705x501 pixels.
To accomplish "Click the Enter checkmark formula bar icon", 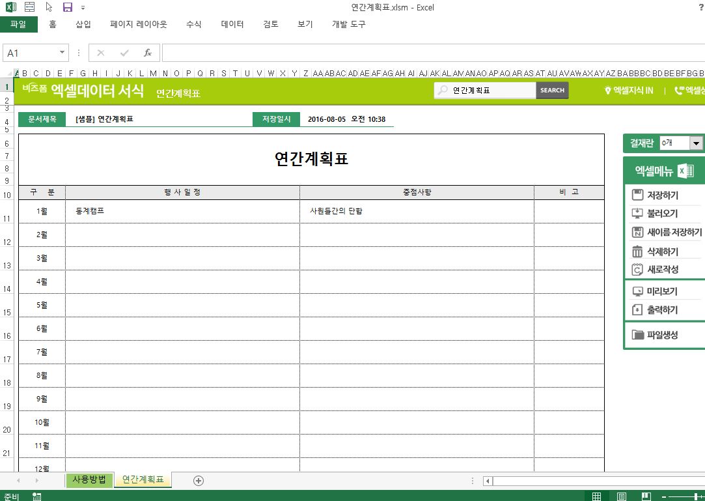I will tap(124, 53).
